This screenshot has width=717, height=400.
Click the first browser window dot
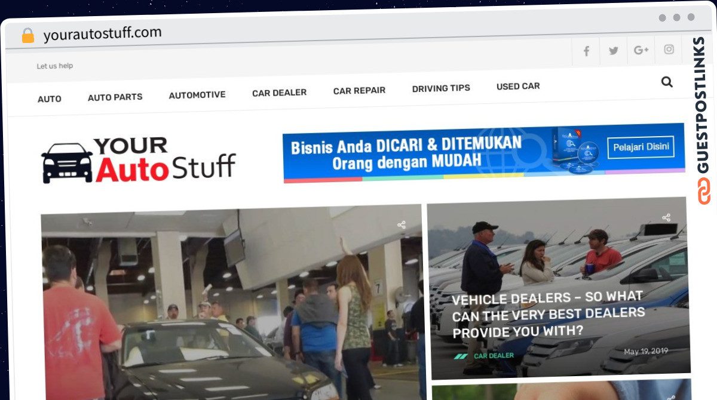click(x=663, y=18)
